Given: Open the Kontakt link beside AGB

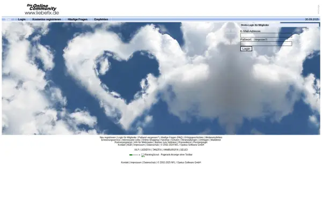Looking at the screenshot, I should pyautogui.click(x=122, y=145).
